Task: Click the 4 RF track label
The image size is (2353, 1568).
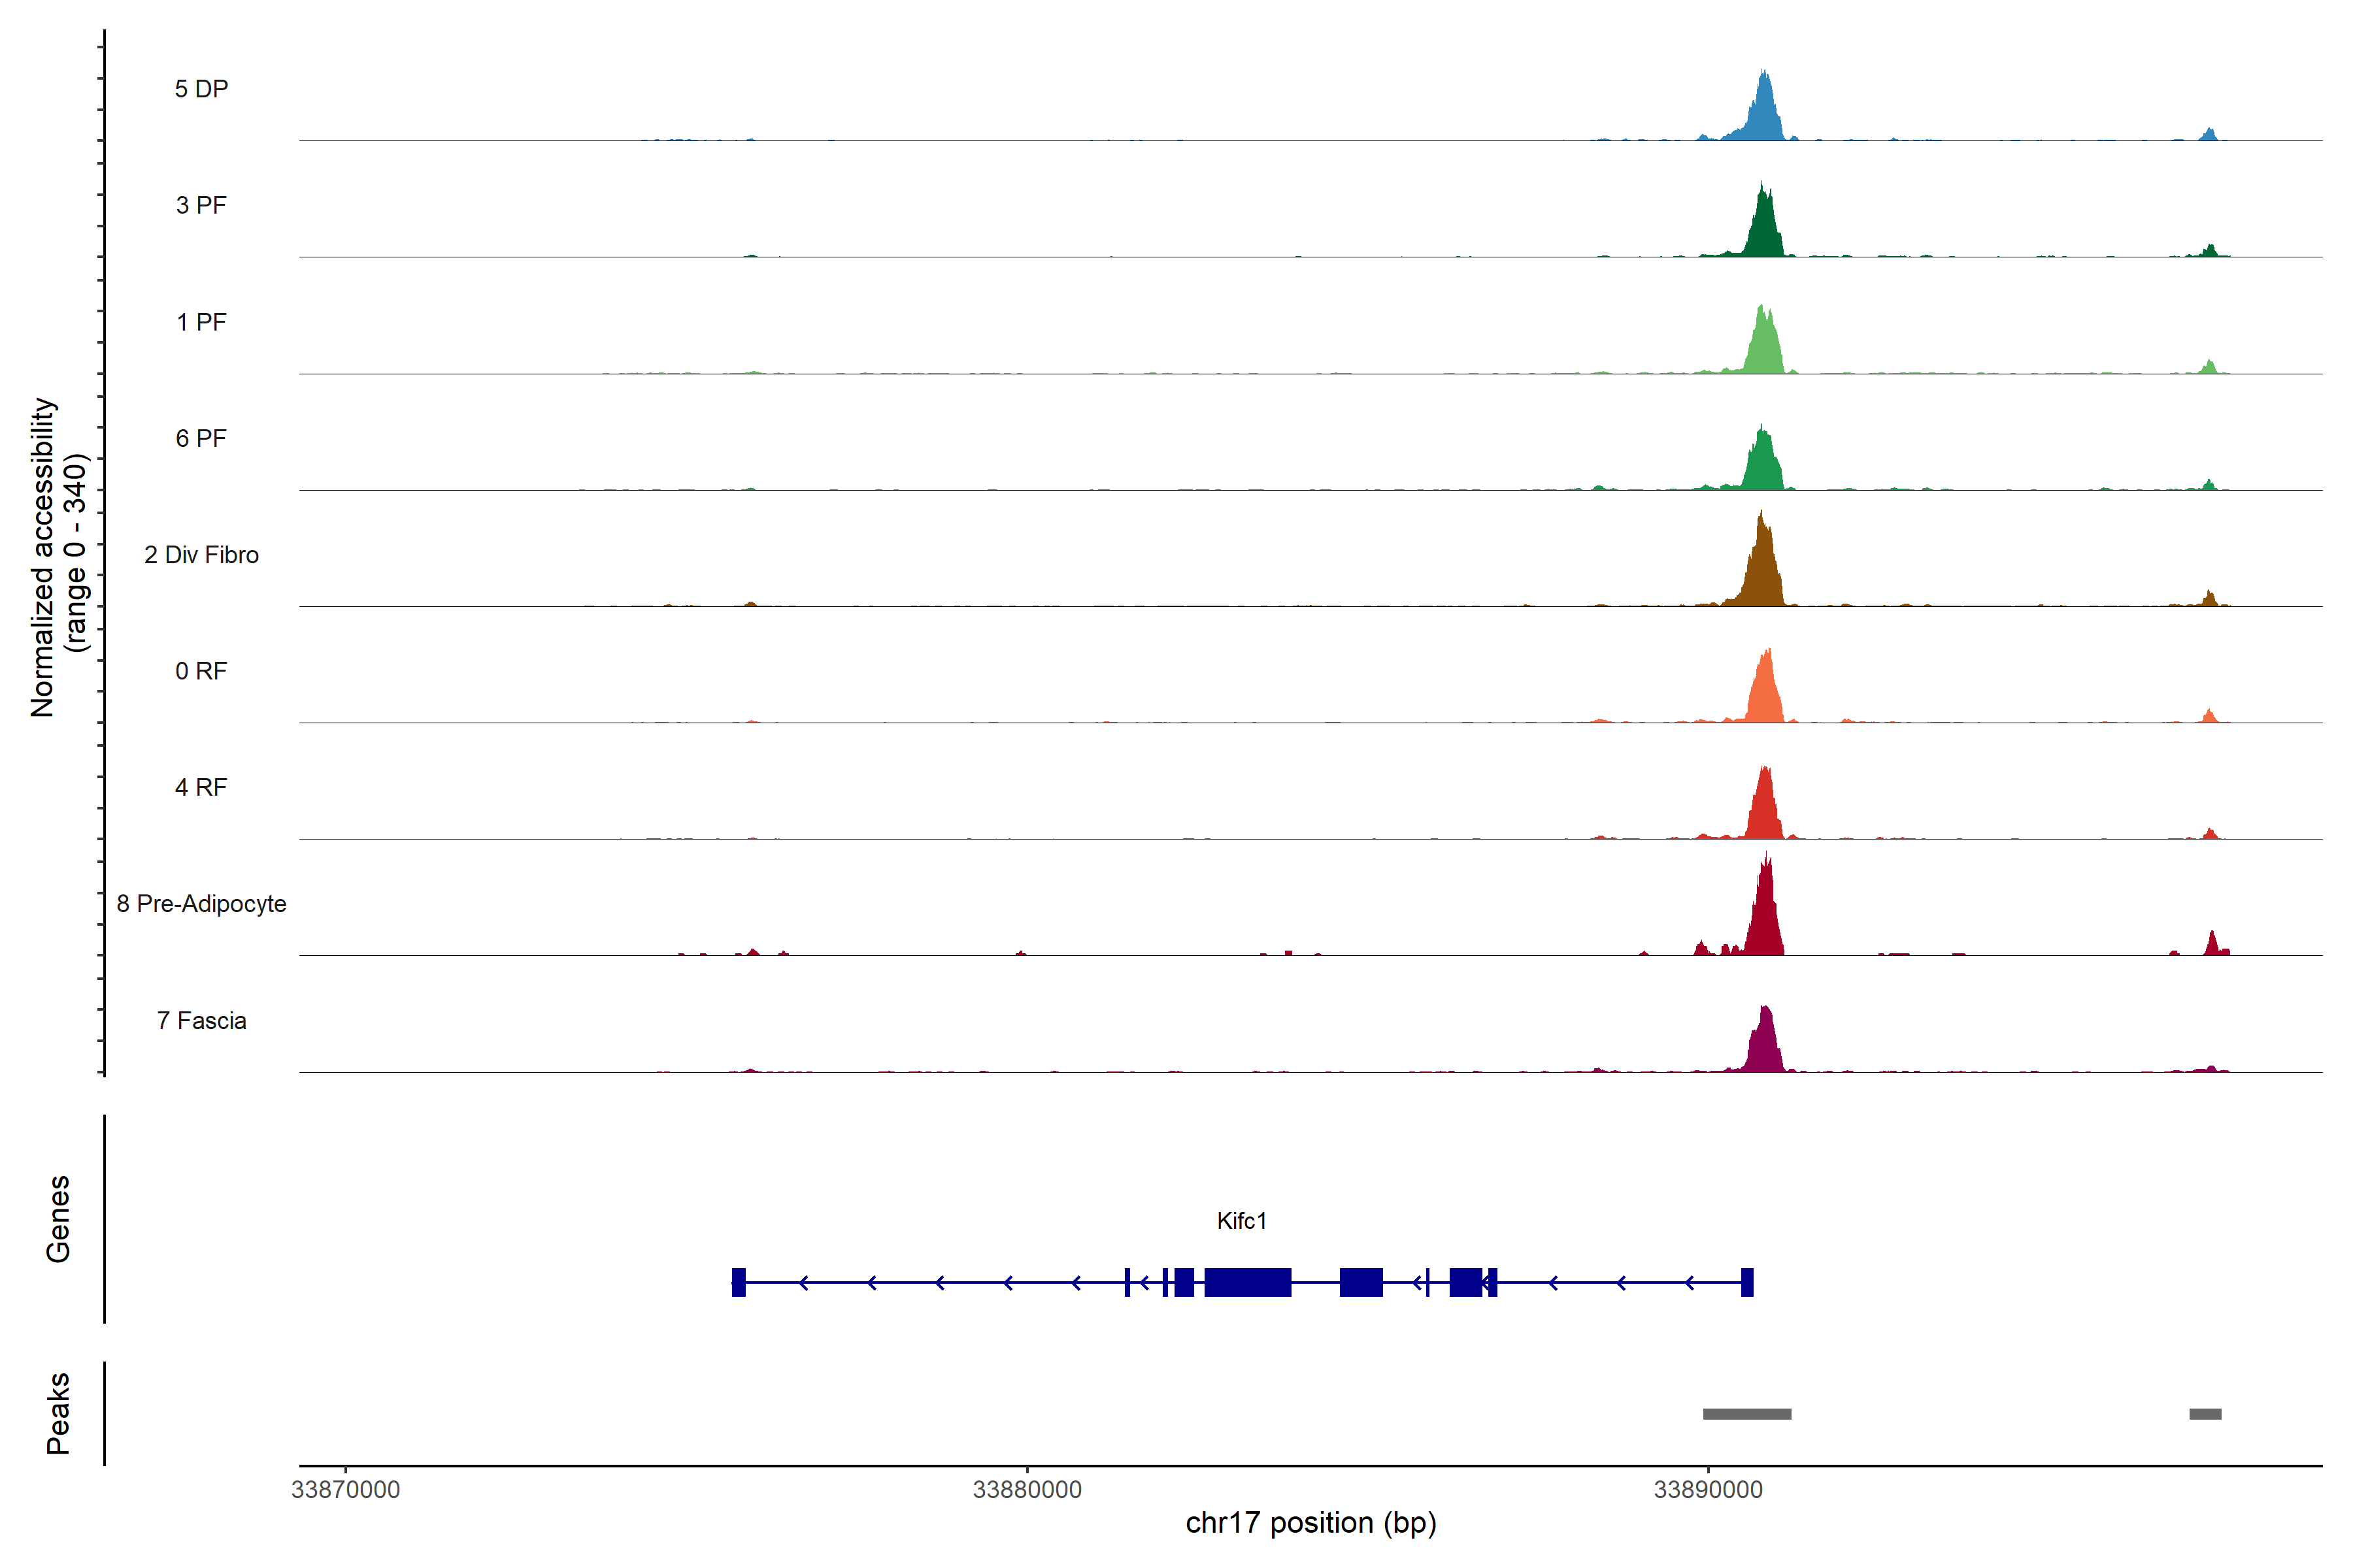Action: pyautogui.click(x=201, y=787)
